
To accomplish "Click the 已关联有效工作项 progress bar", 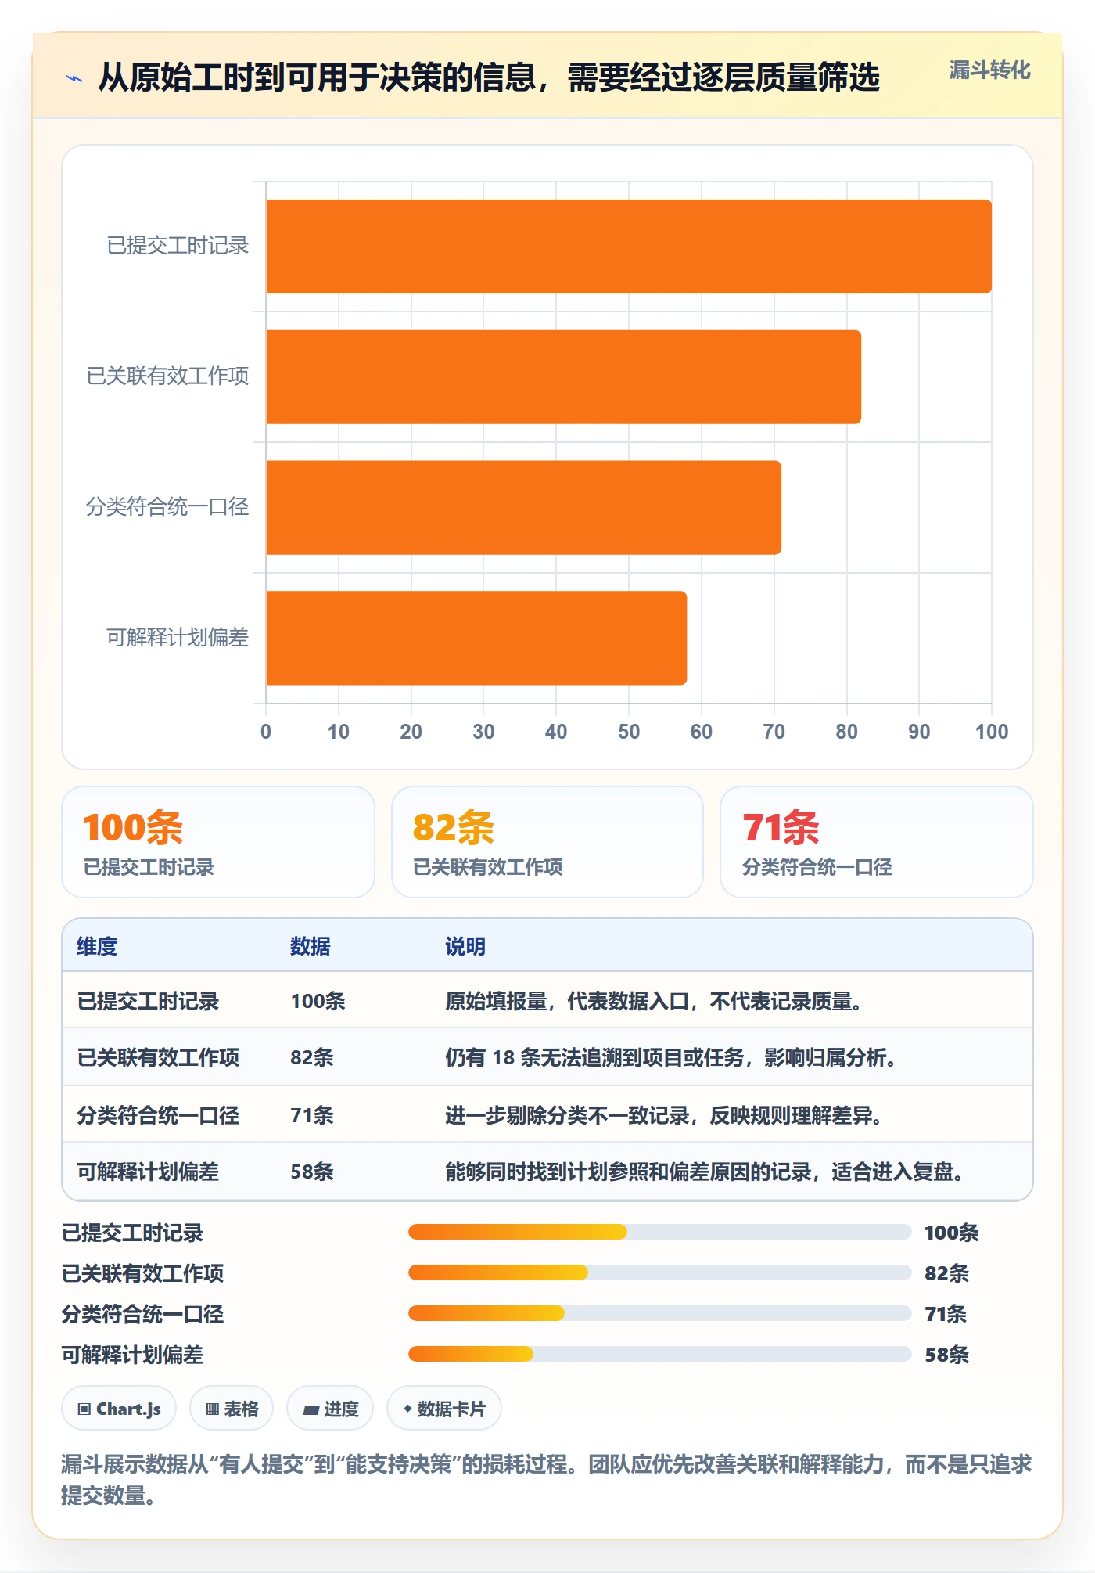I will tap(659, 1272).
